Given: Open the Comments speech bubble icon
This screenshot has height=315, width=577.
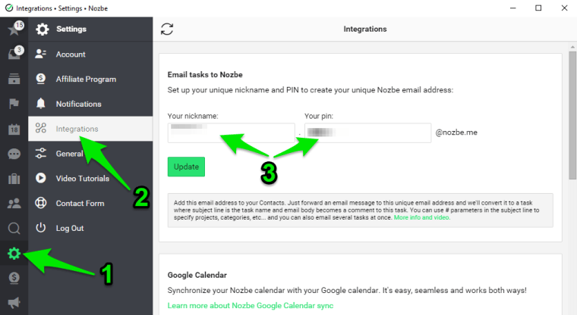Looking at the screenshot, I should pyautogui.click(x=14, y=154).
